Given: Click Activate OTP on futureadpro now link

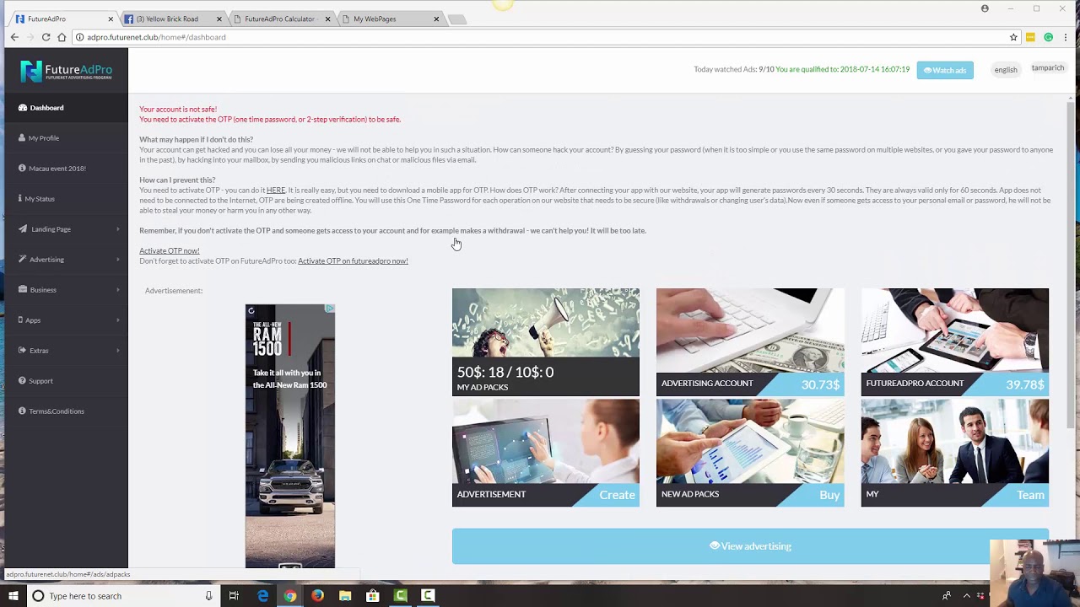Looking at the screenshot, I should (x=353, y=261).
